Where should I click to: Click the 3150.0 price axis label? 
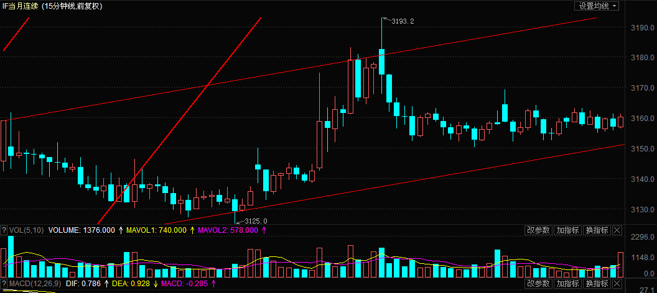[642, 148]
